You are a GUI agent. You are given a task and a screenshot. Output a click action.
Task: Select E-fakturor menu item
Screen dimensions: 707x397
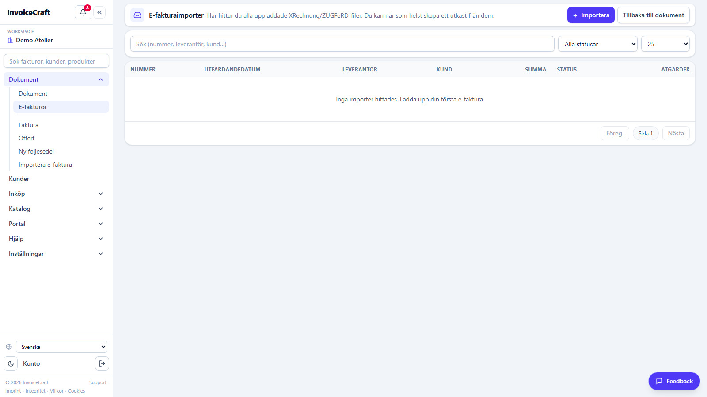61,107
